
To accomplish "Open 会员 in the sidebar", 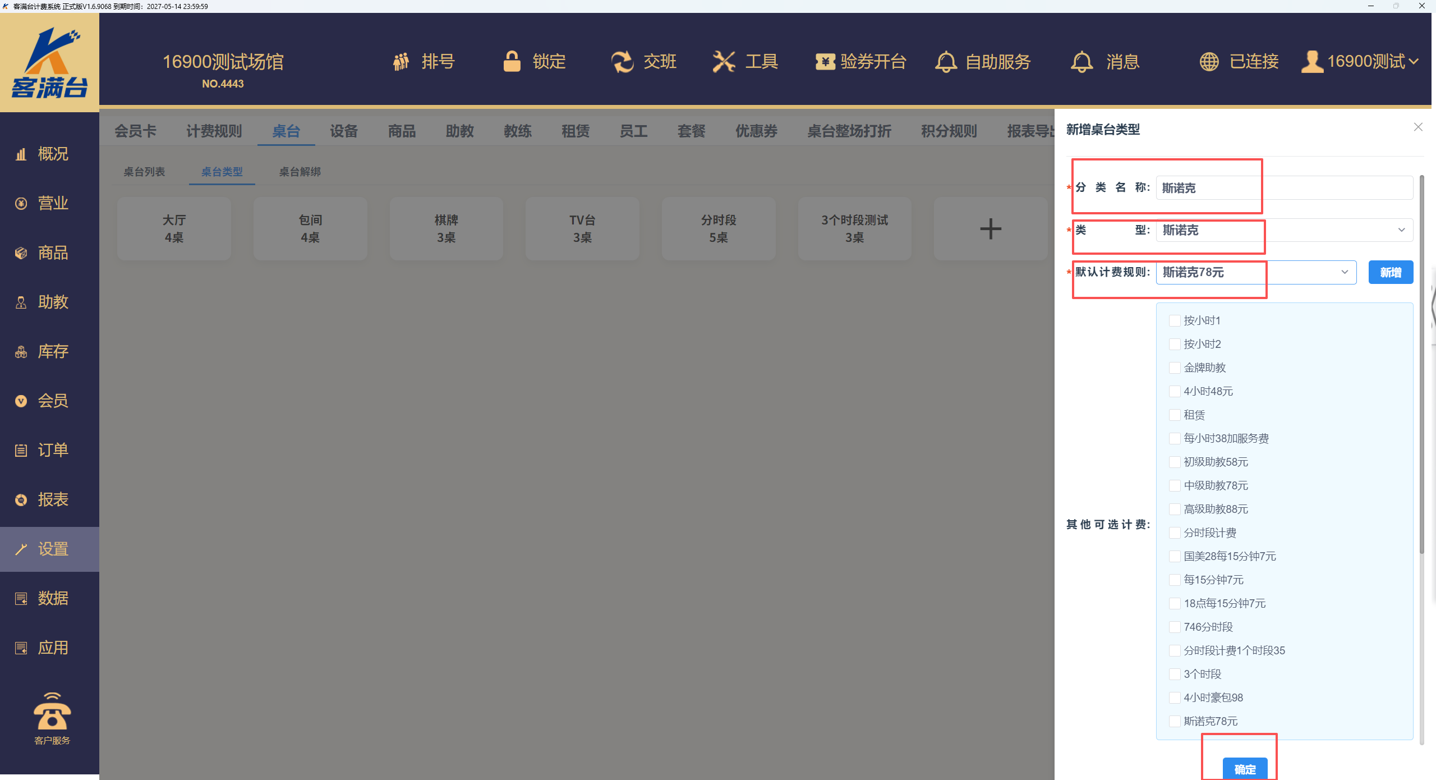I will 49,401.
